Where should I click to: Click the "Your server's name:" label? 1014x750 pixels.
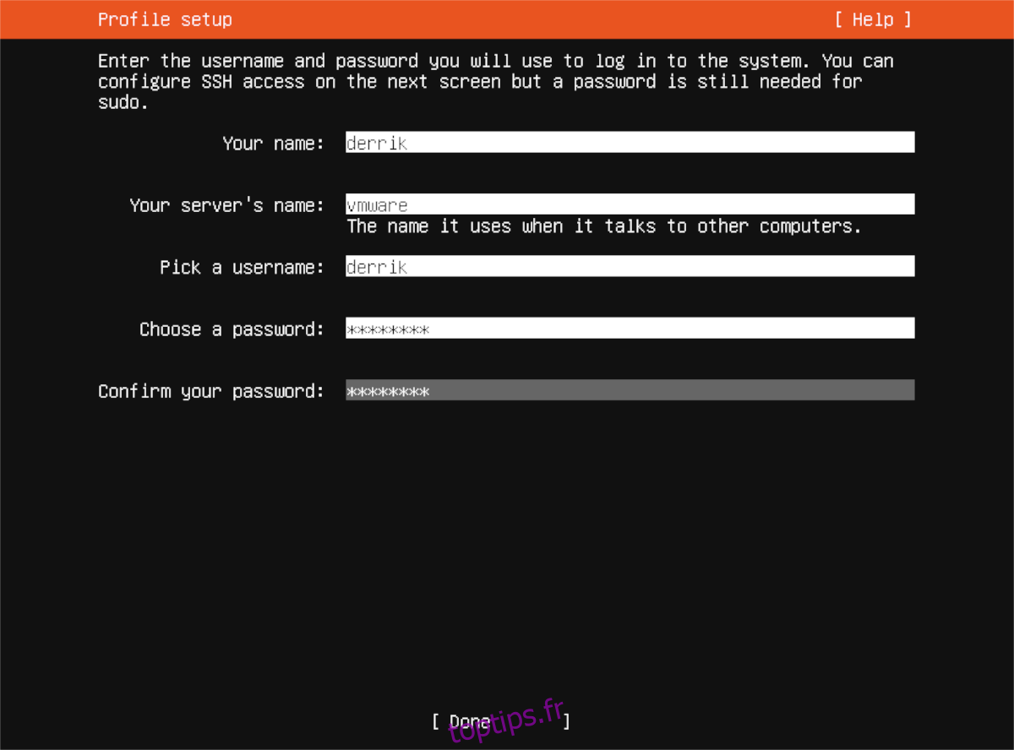tap(227, 205)
